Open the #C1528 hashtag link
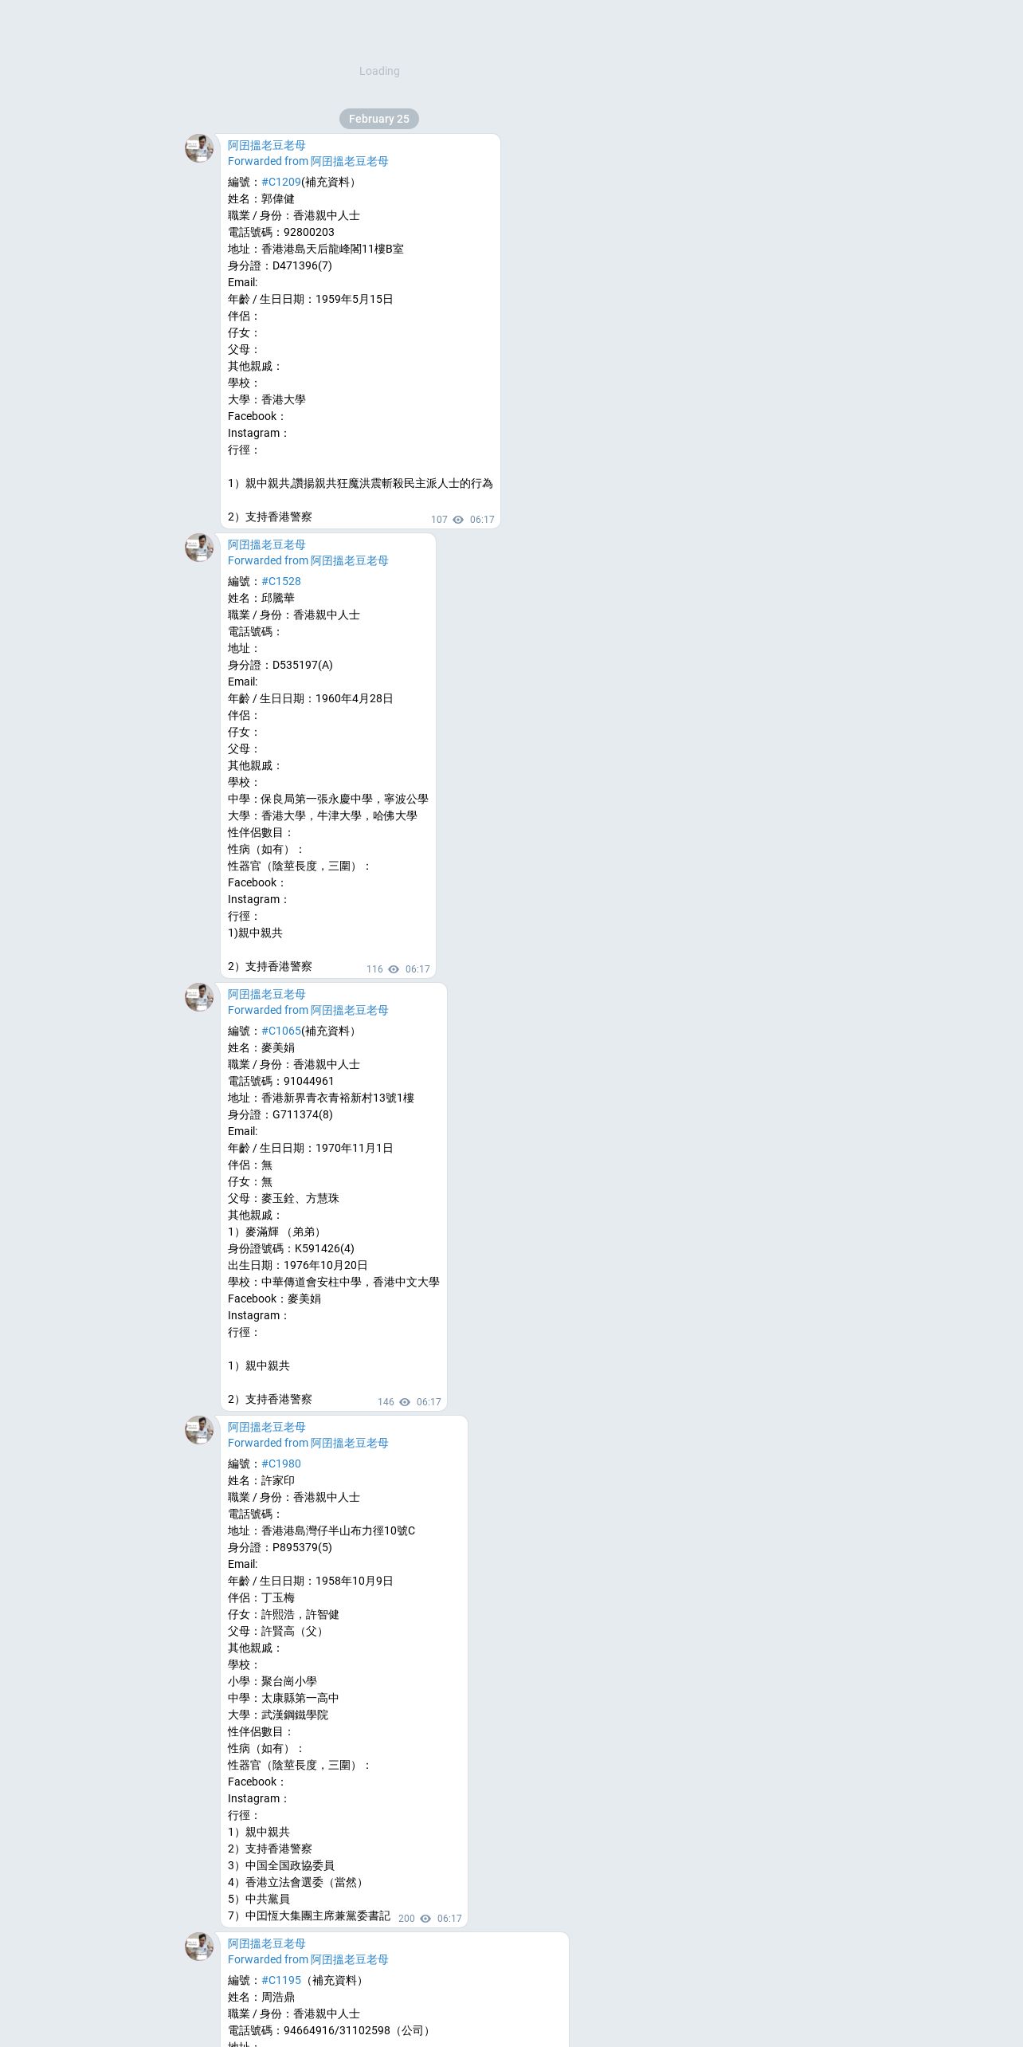Screen dimensions: 1023x2047 (281, 581)
